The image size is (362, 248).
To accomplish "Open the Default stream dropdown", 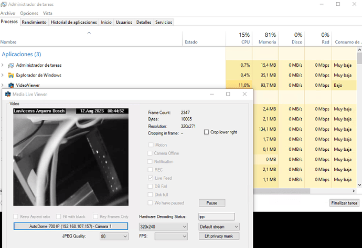I will click(219, 226).
